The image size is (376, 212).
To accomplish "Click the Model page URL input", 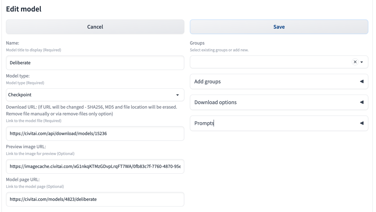I will point(95,199).
